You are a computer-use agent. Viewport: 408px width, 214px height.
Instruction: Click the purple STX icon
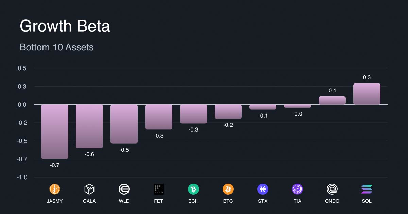click(x=263, y=189)
